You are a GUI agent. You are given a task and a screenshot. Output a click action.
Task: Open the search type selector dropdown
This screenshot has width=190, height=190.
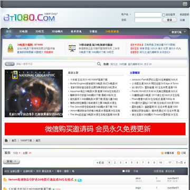(9, 64)
